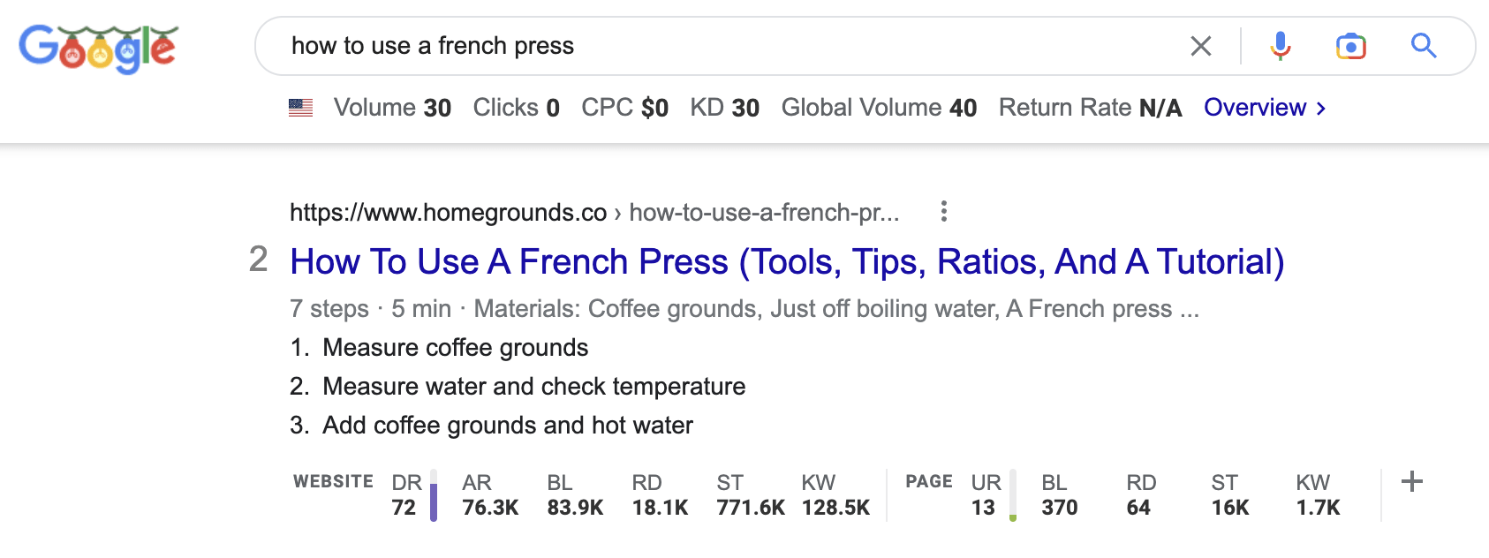Open the three-dot menu for the homegrounds result

[944, 212]
